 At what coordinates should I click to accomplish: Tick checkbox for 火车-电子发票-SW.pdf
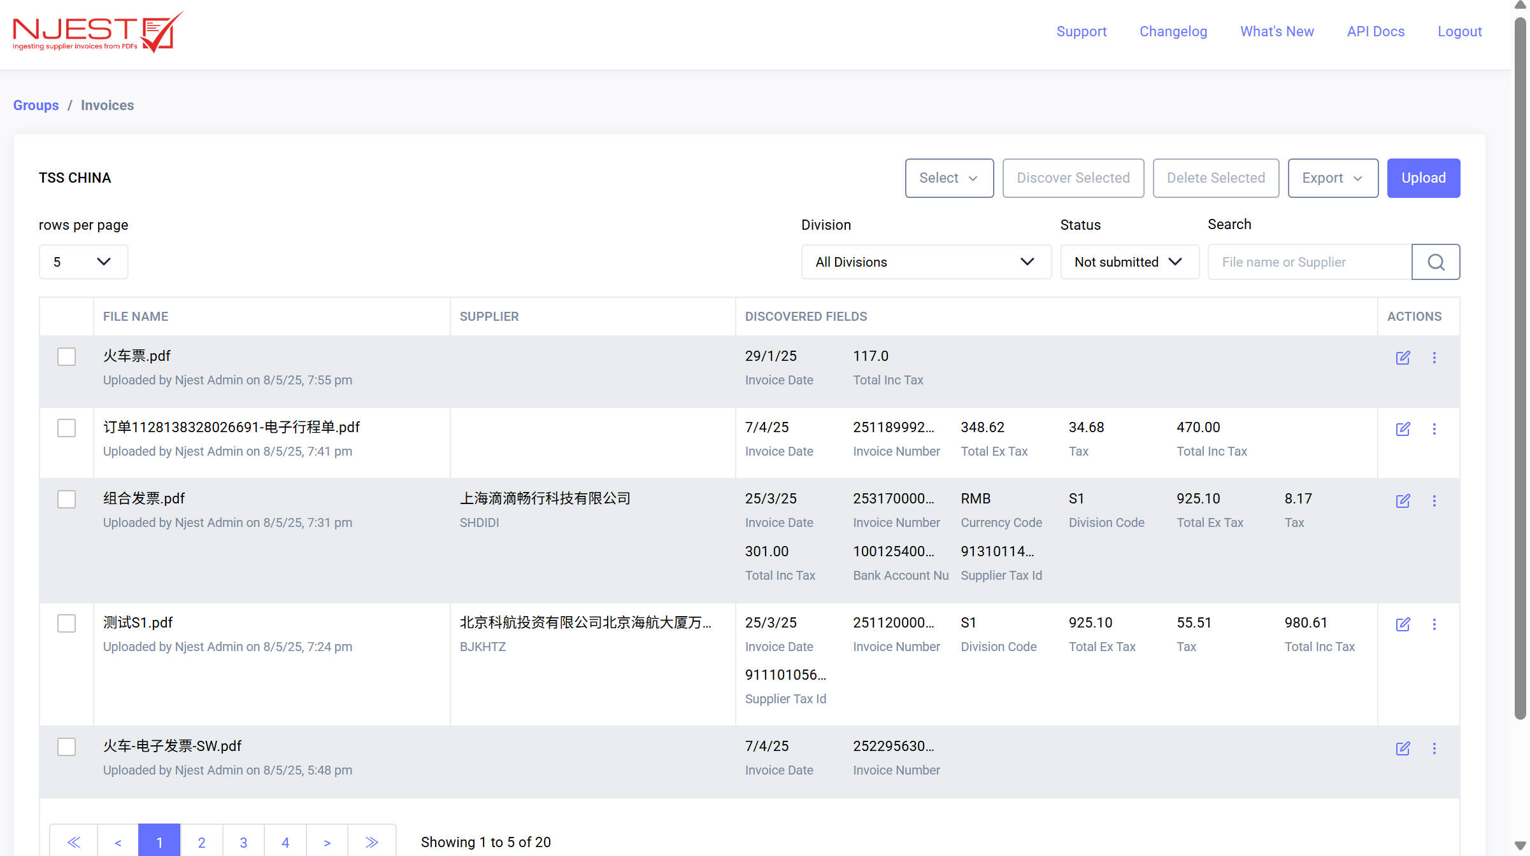(x=66, y=747)
